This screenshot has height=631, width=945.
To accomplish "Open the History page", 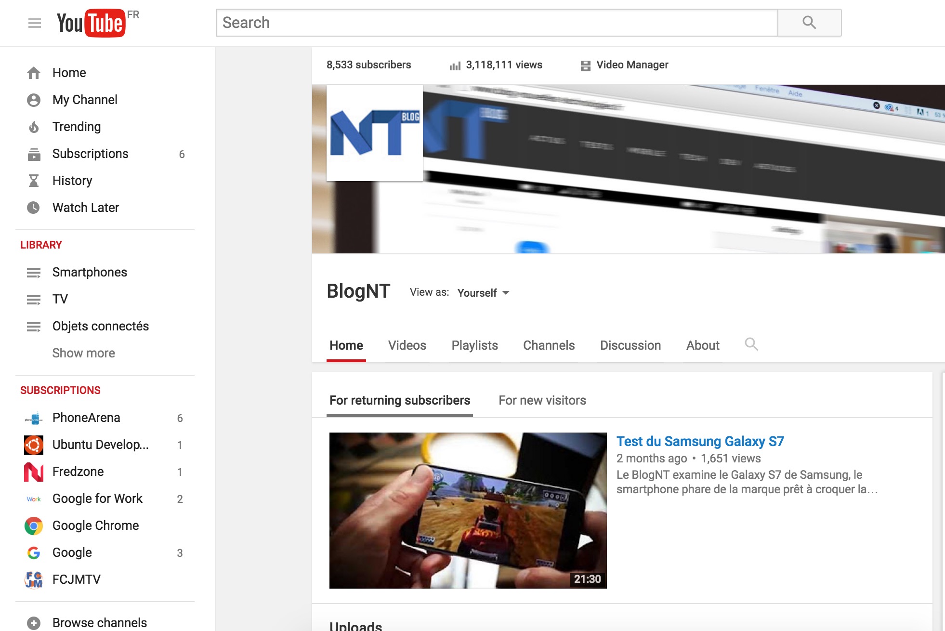I will click(x=72, y=181).
